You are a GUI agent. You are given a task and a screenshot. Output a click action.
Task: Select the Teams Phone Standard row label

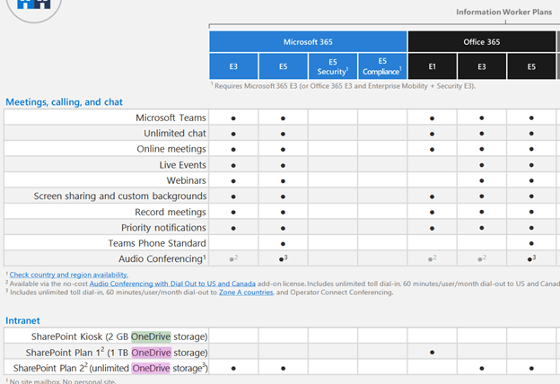tap(157, 243)
